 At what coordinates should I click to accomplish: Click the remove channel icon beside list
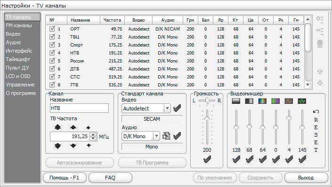pyautogui.click(x=320, y=31)
